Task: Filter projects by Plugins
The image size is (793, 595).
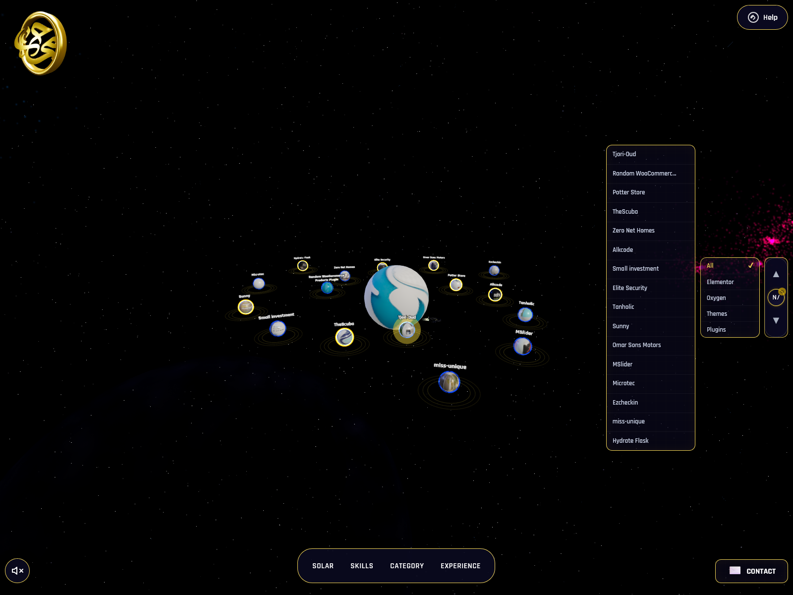Action: click(x=730, y=329)
